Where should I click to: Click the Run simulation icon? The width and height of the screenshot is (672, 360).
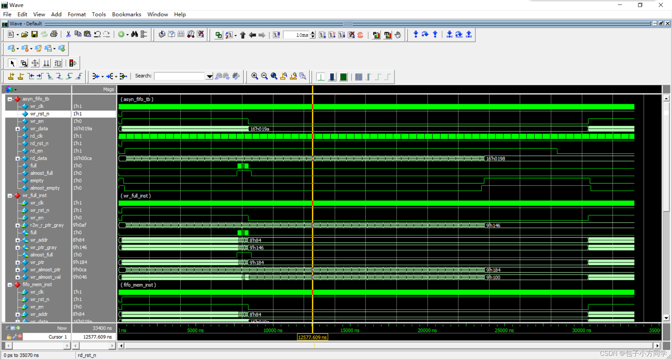[322, 35]
